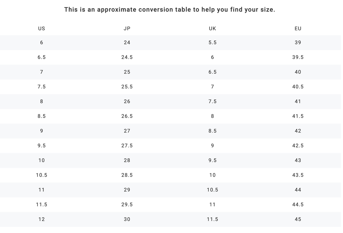The height and width of the screenshot is (233, 343).
Task: Click the EU column header
Action: pos(298,28)
